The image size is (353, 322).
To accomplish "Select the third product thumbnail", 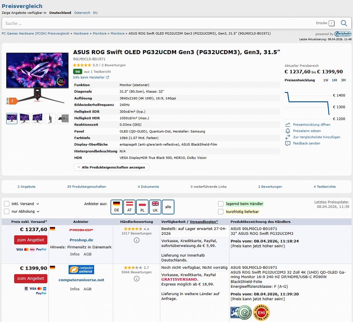I will 37,118.
